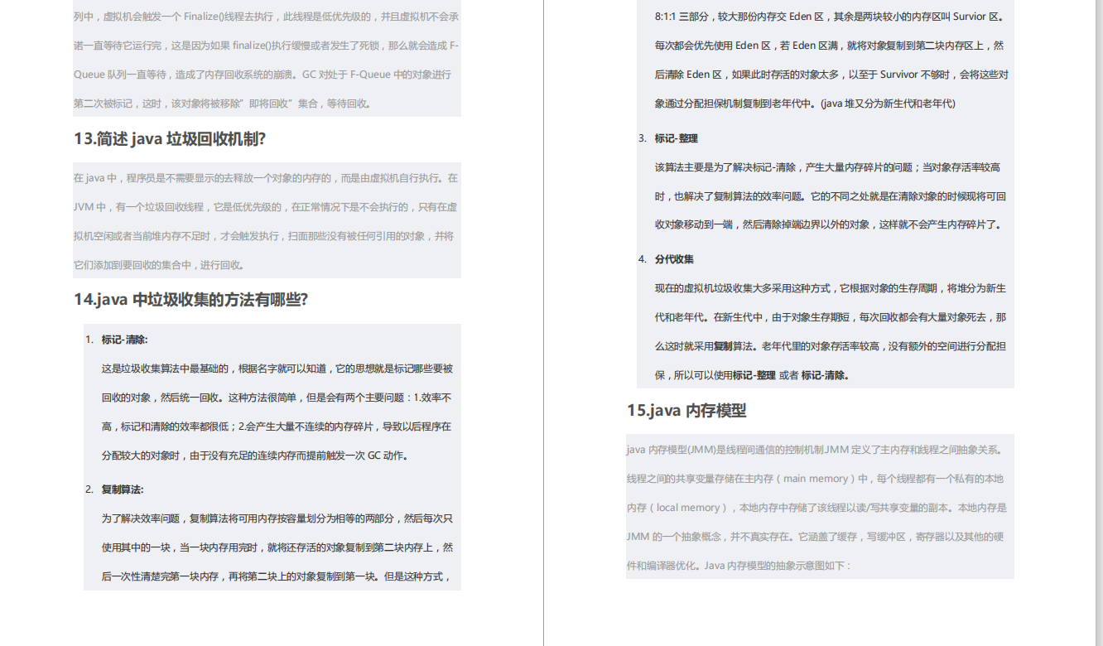
Task: Click line starting "为了解决效率问题，复制算法"
Action: (277, 518)
